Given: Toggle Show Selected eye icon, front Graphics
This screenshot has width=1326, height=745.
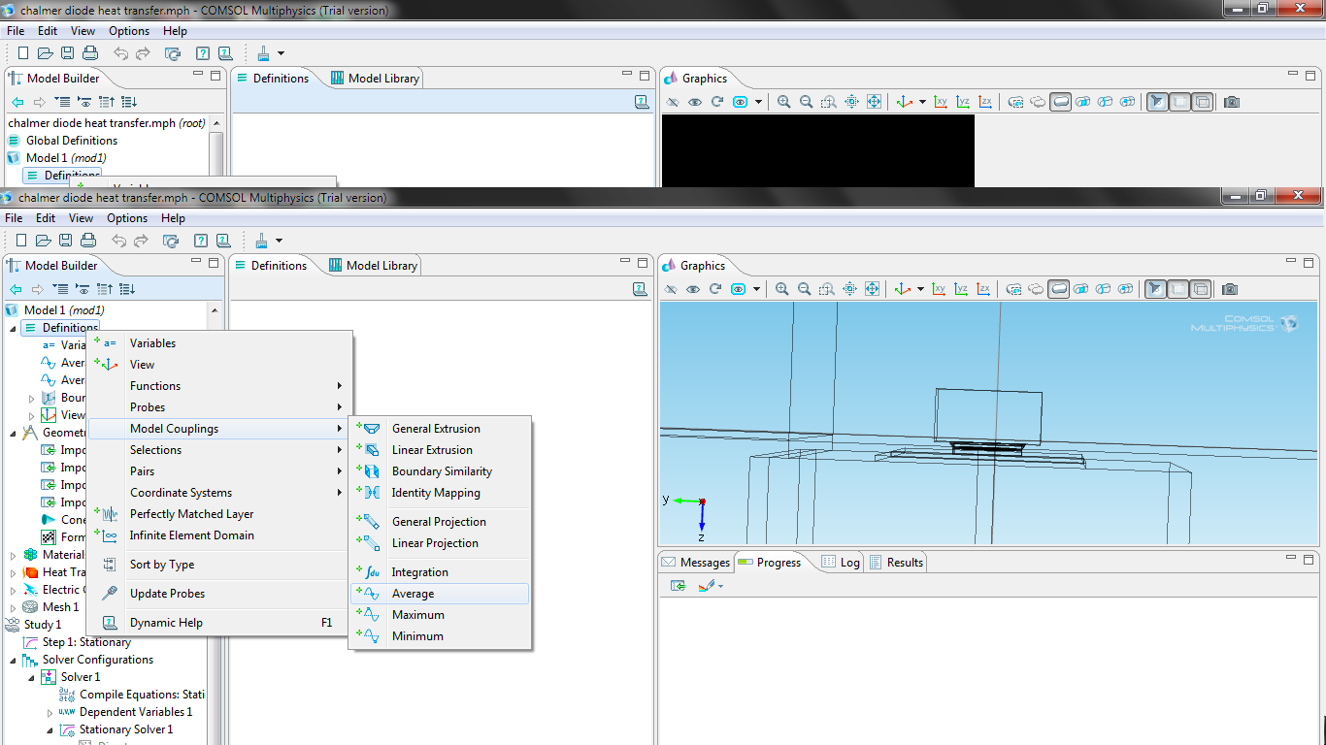Looking at the screenshot, I should click(x=693, y=289).
